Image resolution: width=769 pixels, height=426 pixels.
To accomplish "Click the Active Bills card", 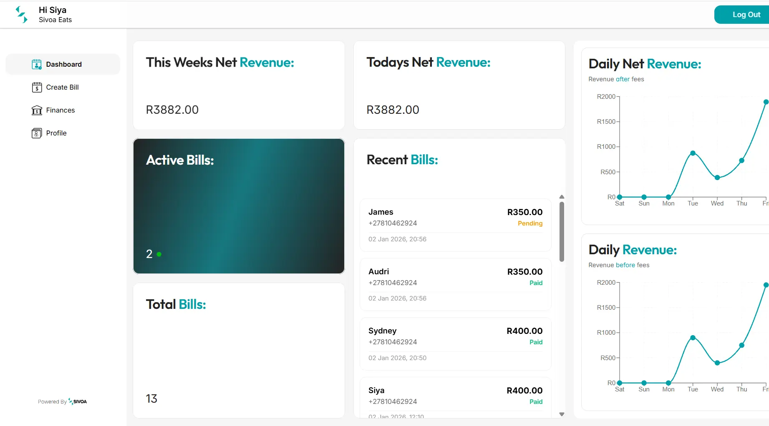I will point(239,206).
